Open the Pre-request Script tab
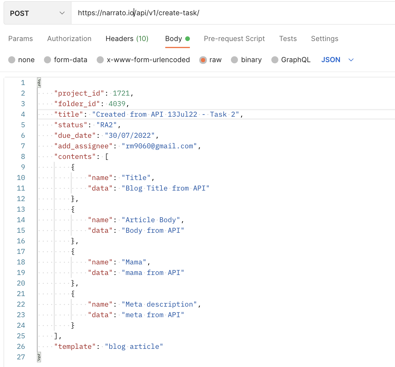The width and height of the screenshot is (395, 367). pyautogui.click(x=234, y=39)
